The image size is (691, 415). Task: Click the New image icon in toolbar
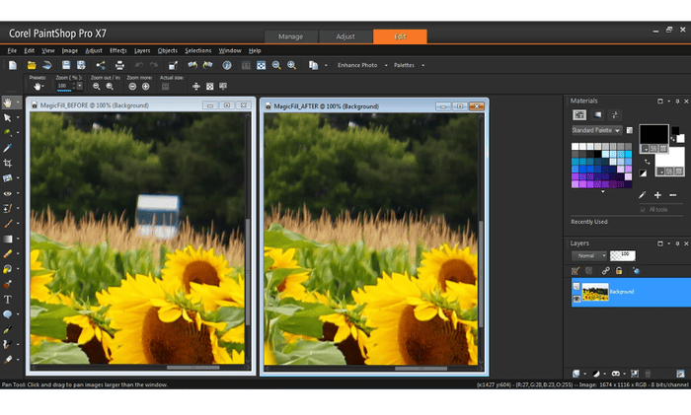[x=13, y=65]
